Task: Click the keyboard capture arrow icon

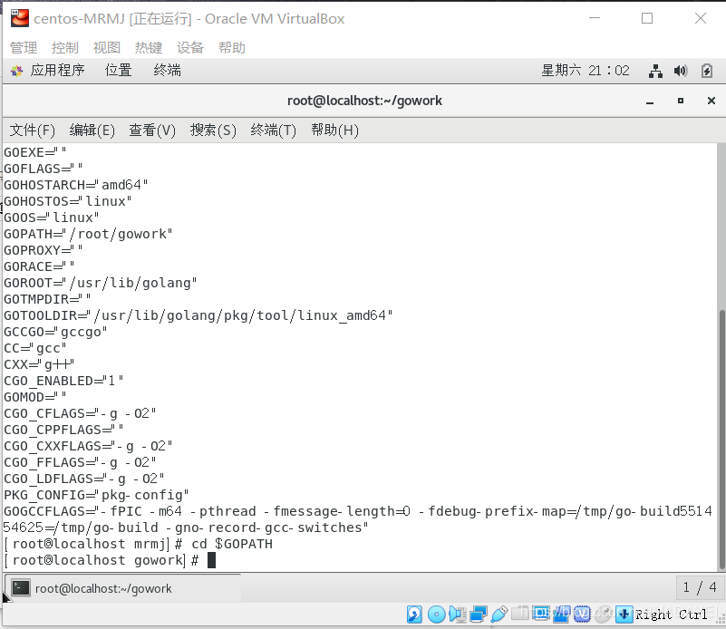Action: (x=624, y=614)
